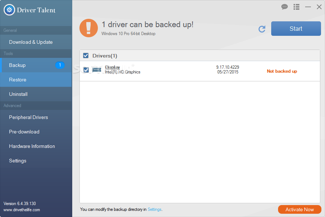Switch to the Restore tool
The width and height of the screenshot is (325, 217).
(x=36, y=80)
